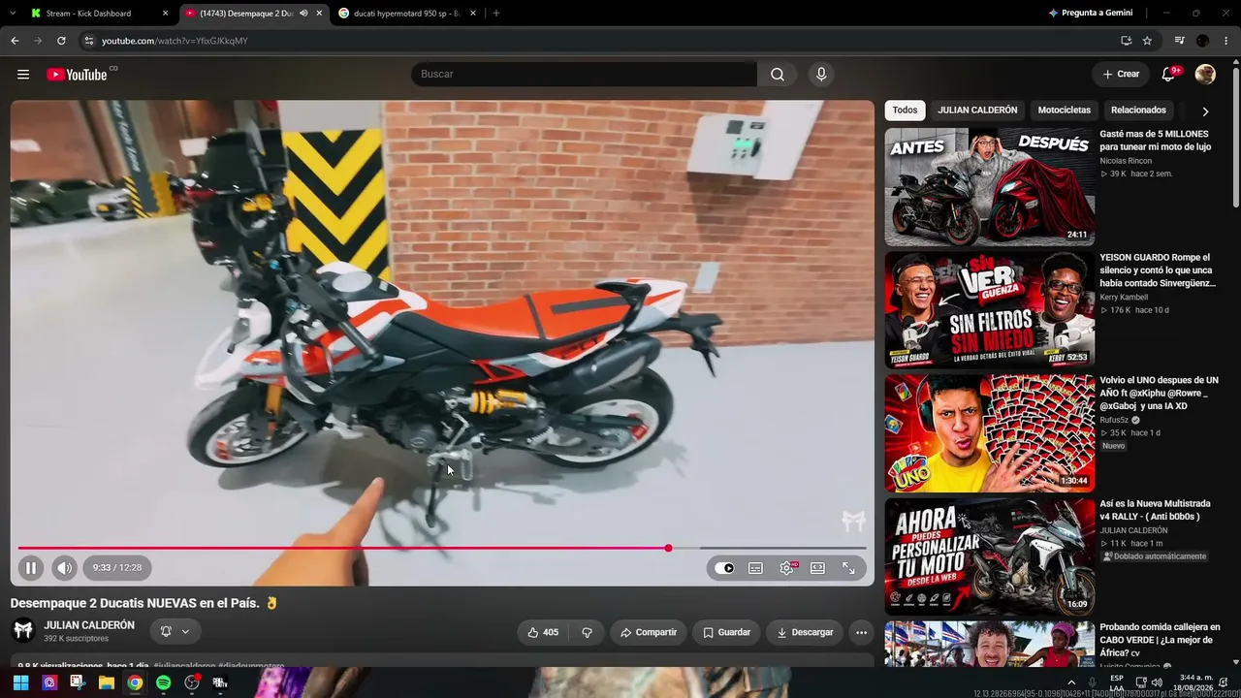Click the Compartir share button
Image resolution: width=1241 pixels, height=698 pixels.
pyautogui.click(x=649, y=632)
